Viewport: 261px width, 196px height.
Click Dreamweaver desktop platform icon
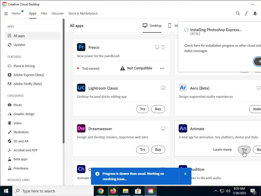pyautogui.click(x=163, y=129)
